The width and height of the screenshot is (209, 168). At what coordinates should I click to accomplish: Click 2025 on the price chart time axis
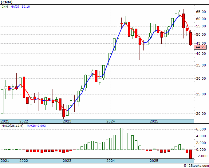coord(154,122)
